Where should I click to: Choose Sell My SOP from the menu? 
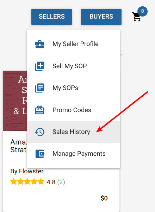click(73, 66)
